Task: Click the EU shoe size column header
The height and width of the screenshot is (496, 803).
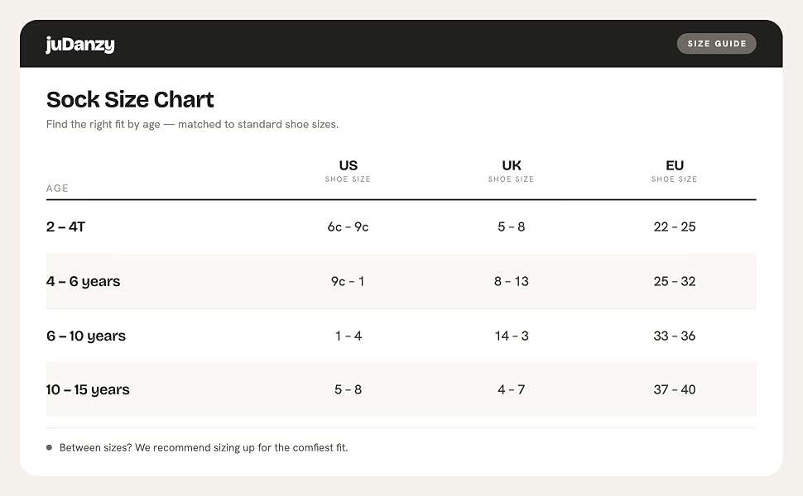Action: click(x=675, y=171)
